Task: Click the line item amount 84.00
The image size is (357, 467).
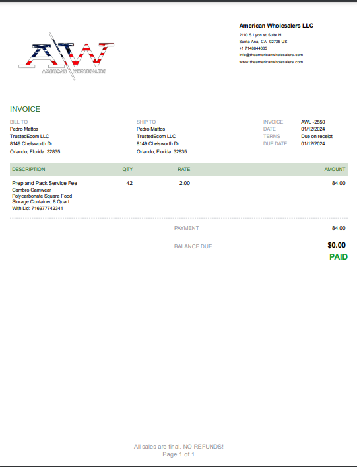Action: (x=339, y=183)
